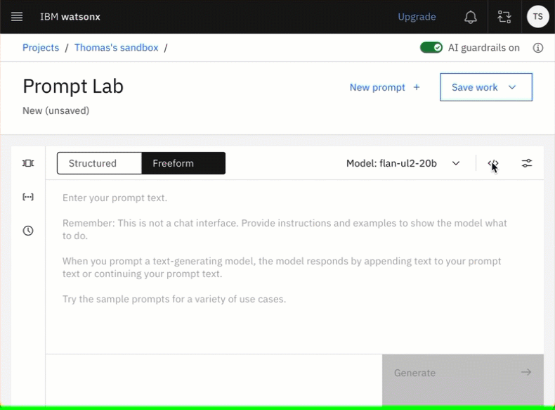Toggle AI guardrails off

[431, 48]
